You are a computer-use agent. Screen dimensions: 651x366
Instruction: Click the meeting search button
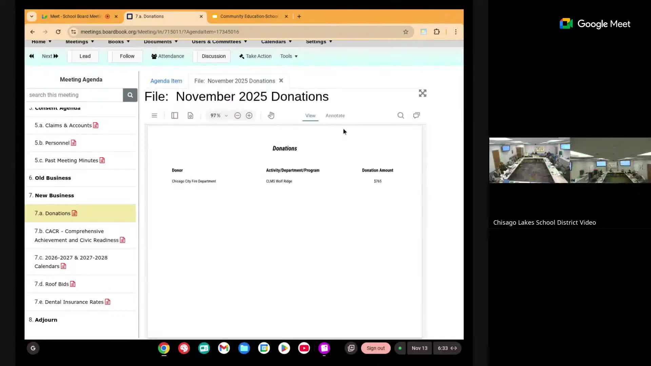[130, 95]
